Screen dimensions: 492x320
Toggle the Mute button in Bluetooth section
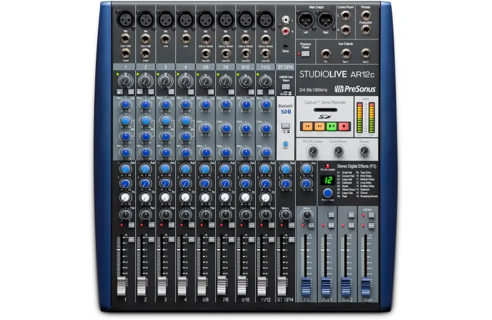click(x=285, y=126)
